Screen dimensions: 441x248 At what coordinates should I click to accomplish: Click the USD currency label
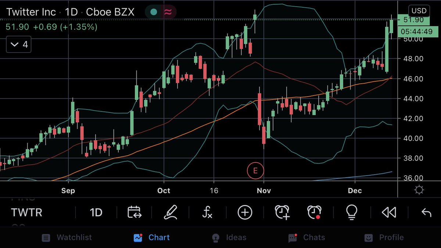point(419,11)
